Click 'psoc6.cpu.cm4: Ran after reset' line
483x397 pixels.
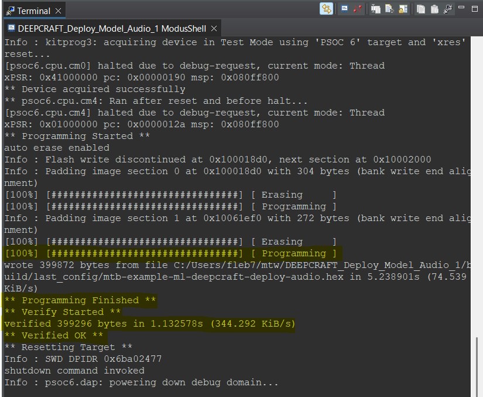click(x=156, y=101)
